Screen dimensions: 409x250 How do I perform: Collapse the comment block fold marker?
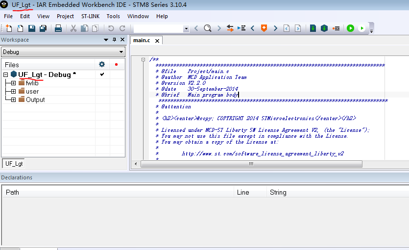tap(143, 59)
